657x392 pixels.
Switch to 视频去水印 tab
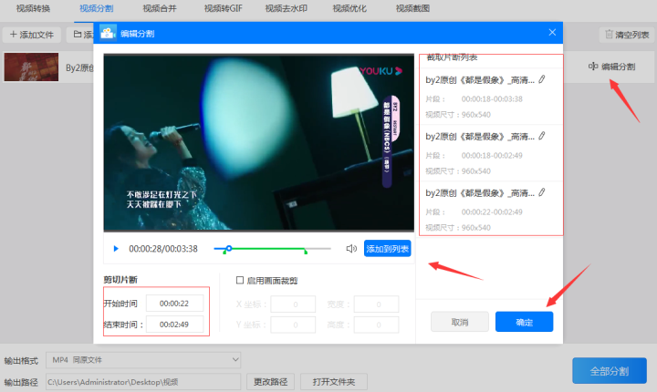(x=287, y=8)
